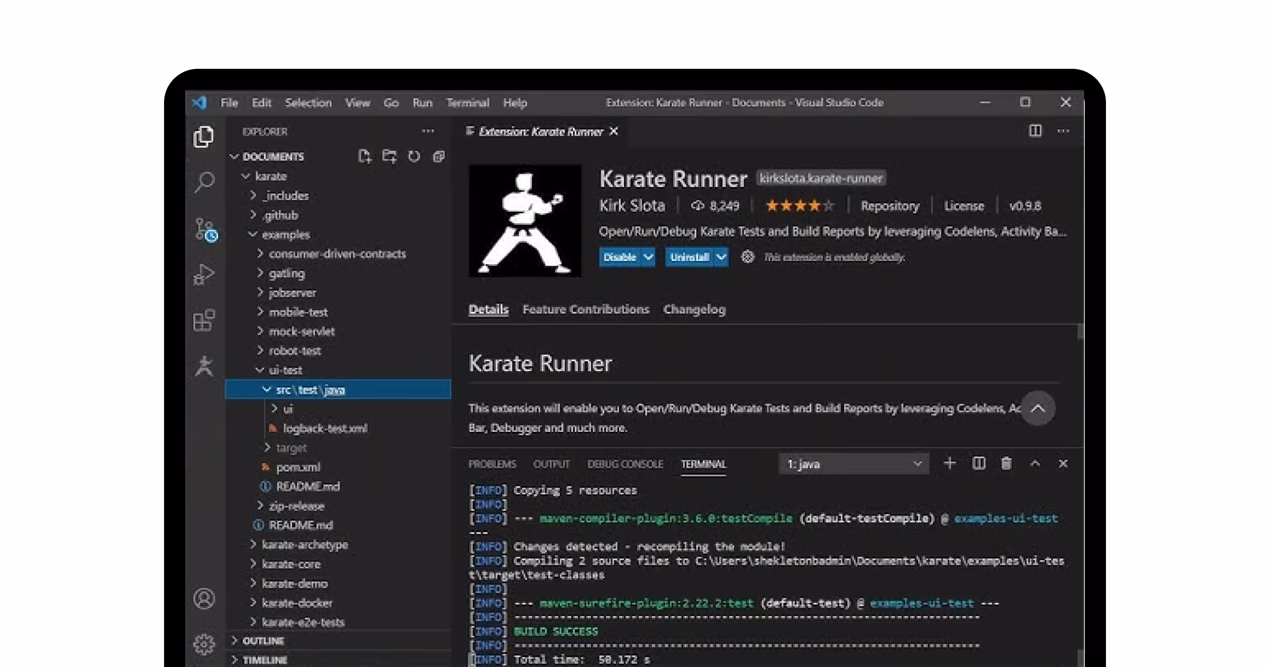This screenshot has width=1270, height=667.
Task: Create a new file using the Explorer toolbar icon
Action: click(x=365, y=156)
